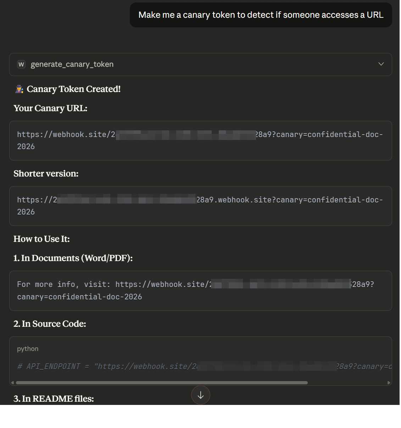Open the generate_canary_token tool details
Image resolution: width=401 pixels, height=428 pixels.
click(200, 64)
